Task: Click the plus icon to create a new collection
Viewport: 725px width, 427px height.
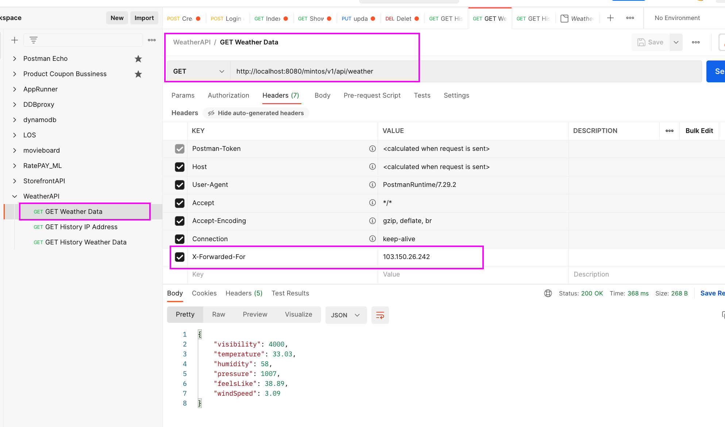Action: point(15,40)
